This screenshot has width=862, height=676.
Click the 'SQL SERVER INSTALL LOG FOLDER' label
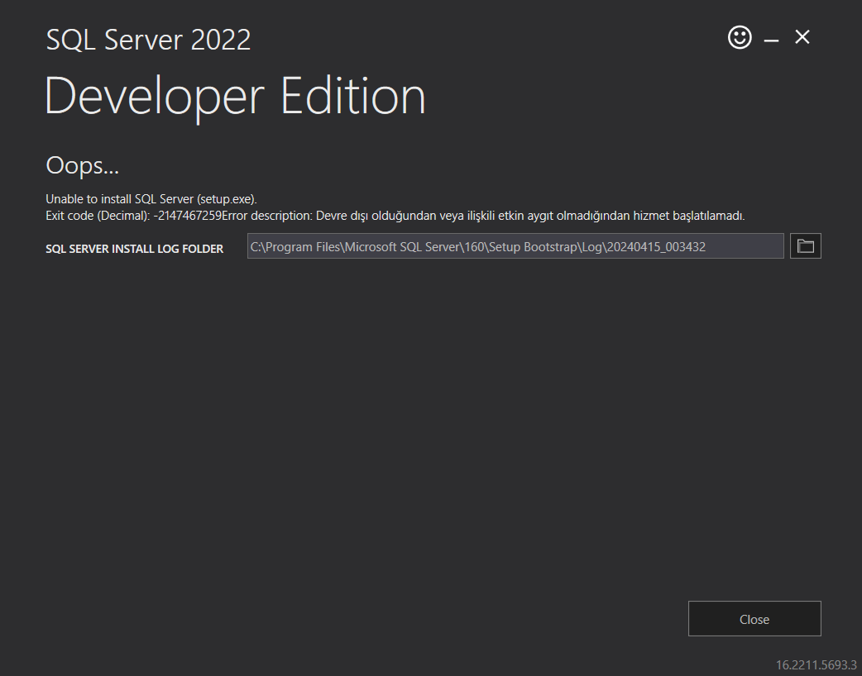pos(134,249)
